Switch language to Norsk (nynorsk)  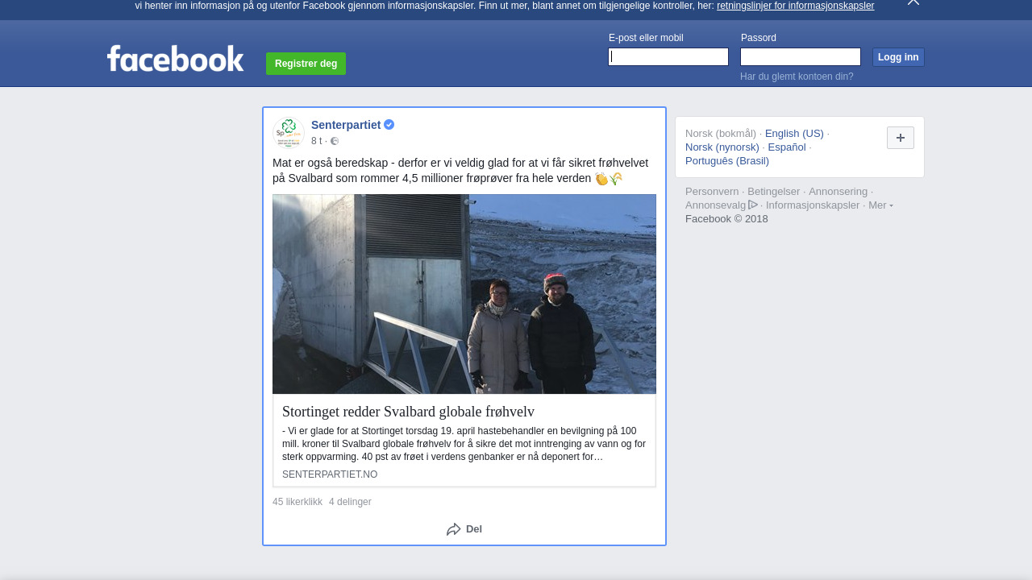(722, 147)
